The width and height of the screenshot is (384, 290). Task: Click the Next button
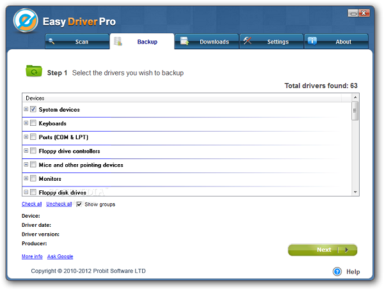[x=323, y=250]
